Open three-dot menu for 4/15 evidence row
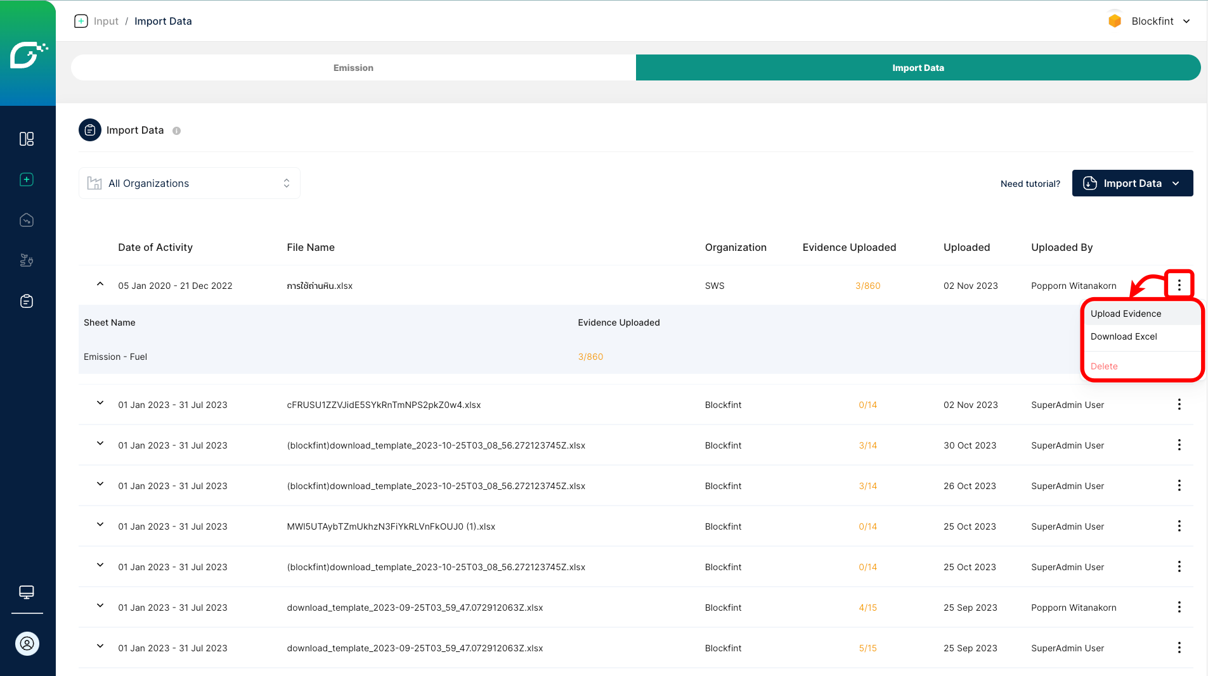Viewport: 1208px width, 676px height. (1179, 607)
